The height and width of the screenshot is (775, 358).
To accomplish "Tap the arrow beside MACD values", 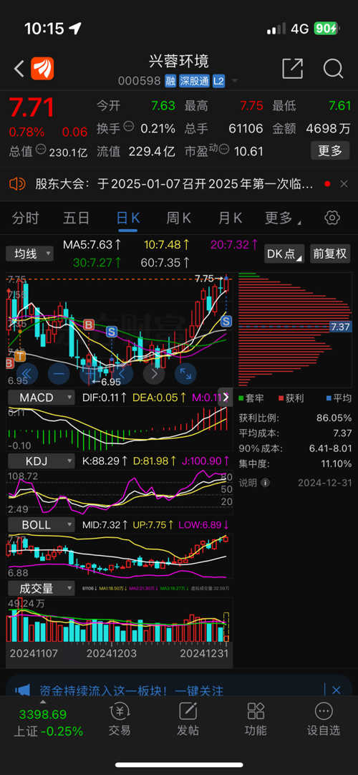I will pos(226,397).
